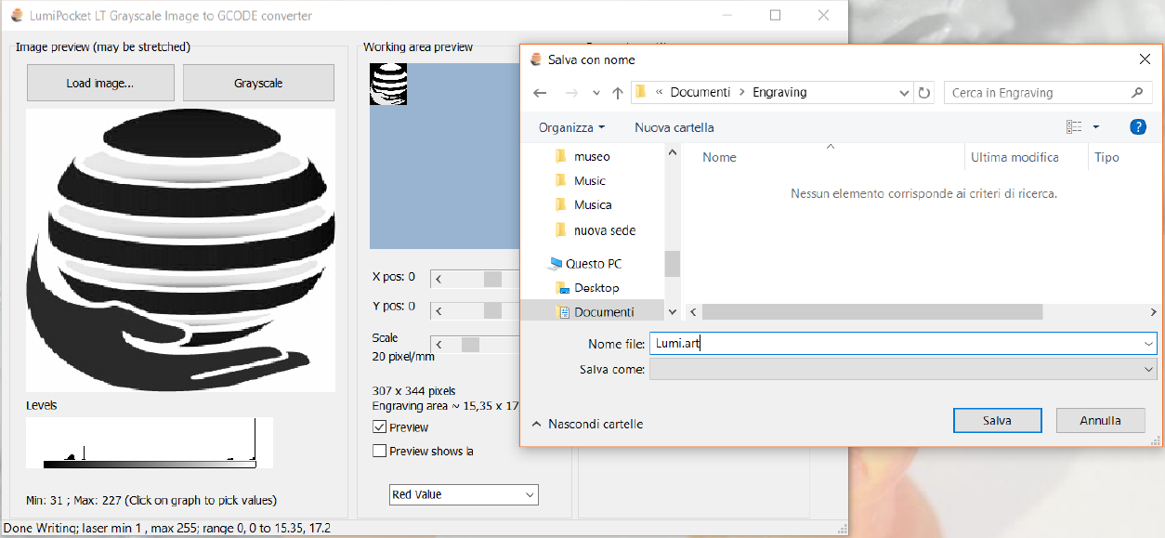Select the nuova sede folder
The image size is (1165, 538).
pos(605,230)
